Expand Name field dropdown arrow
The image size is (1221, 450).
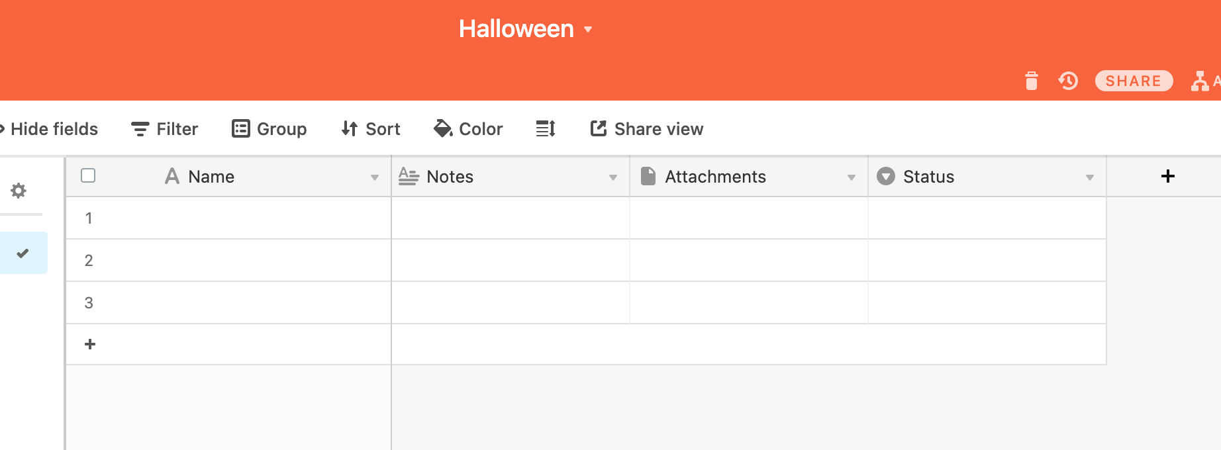coord(375,177)
